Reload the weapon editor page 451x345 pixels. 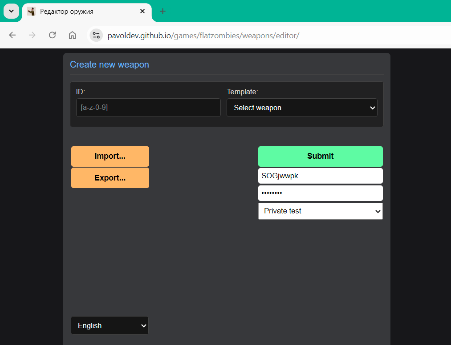click(52, 35)
